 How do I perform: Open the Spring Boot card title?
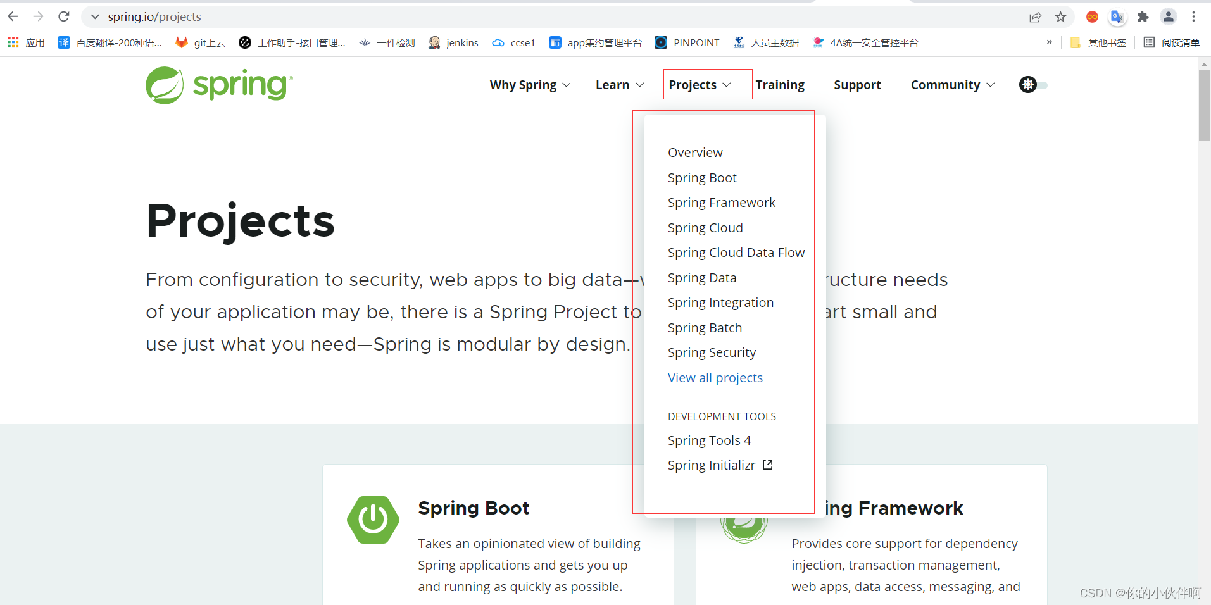coord(474,508)
